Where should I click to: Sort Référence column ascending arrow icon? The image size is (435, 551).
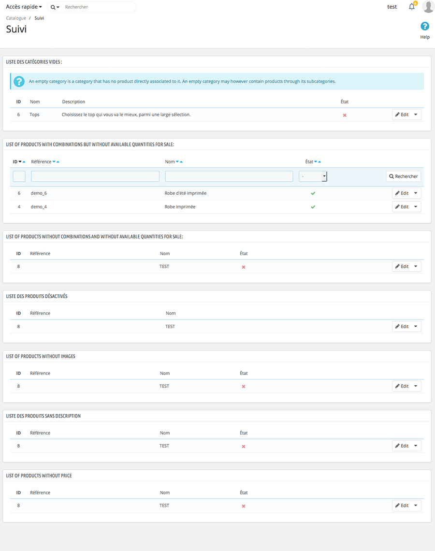tap(58, 162)
